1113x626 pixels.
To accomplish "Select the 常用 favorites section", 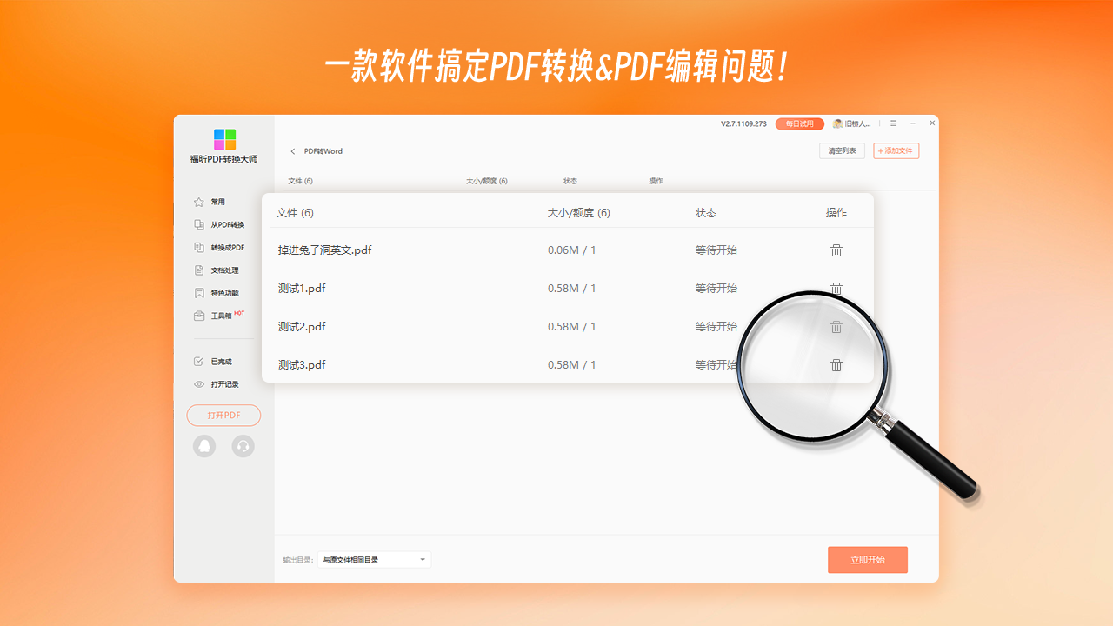I will (x=218, y=202).
